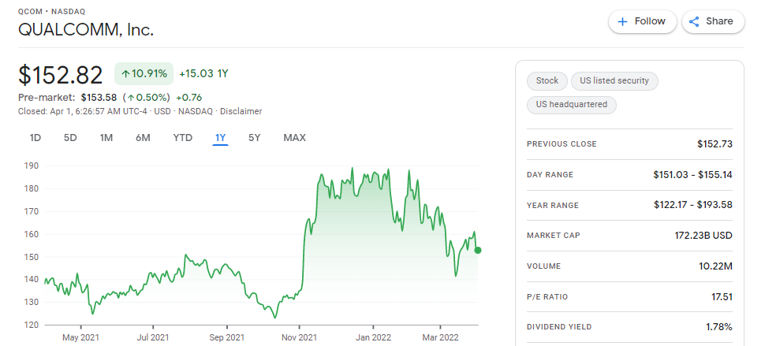Click the current price dot on chart

(x=478, y=250)
